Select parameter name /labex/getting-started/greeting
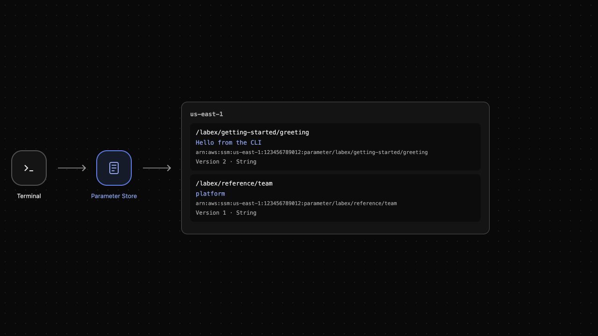This screenshot has height=336, width=598. click(x=252, y=133)
